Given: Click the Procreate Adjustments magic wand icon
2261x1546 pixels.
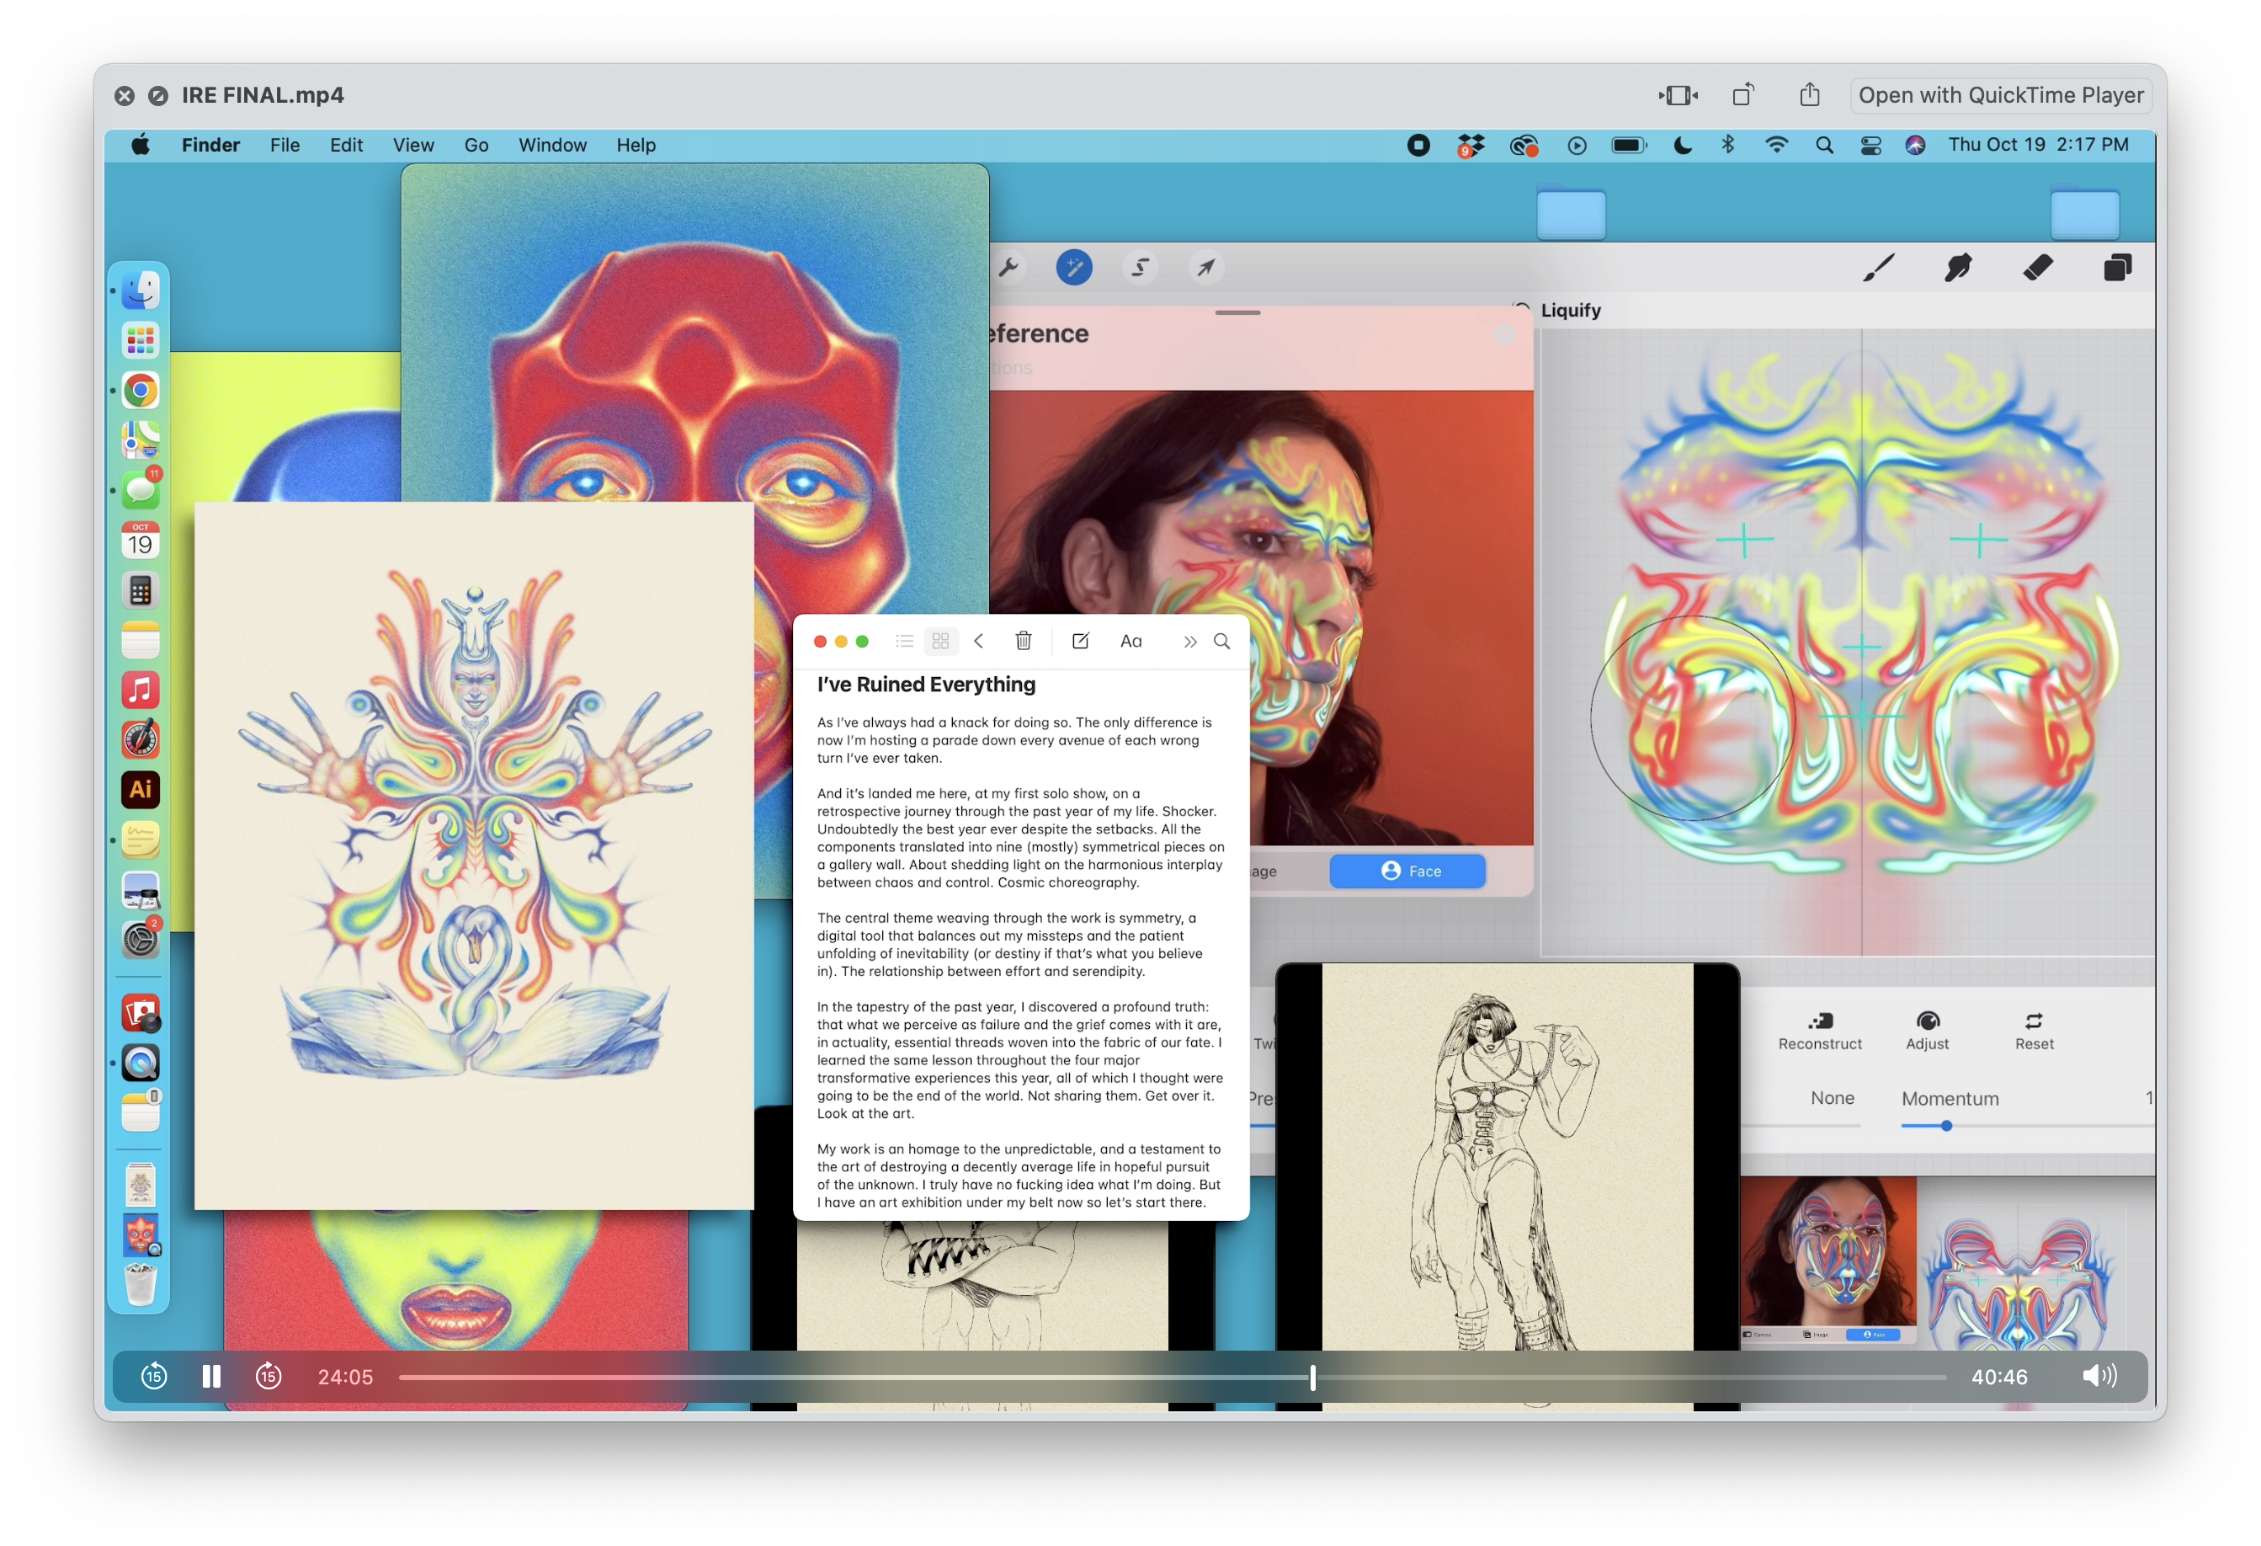Looking at the screenshot, I should pos(1074,268).
